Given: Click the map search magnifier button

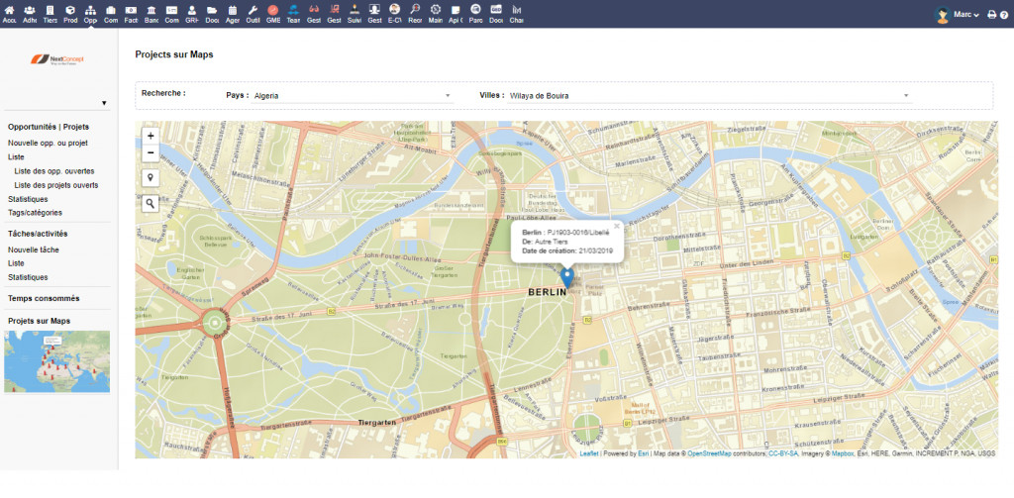Looking at the screenshot, I should click(151, 203).
